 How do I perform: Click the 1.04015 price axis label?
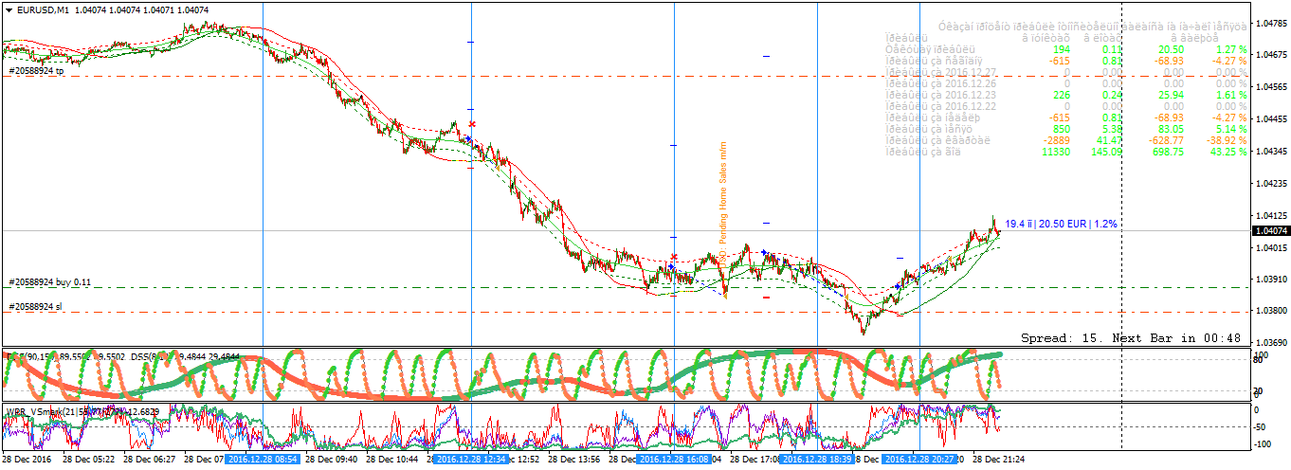1270,247
